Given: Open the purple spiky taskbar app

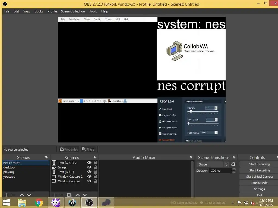Looking at the screenshot, I should click(x=56, y=203).
